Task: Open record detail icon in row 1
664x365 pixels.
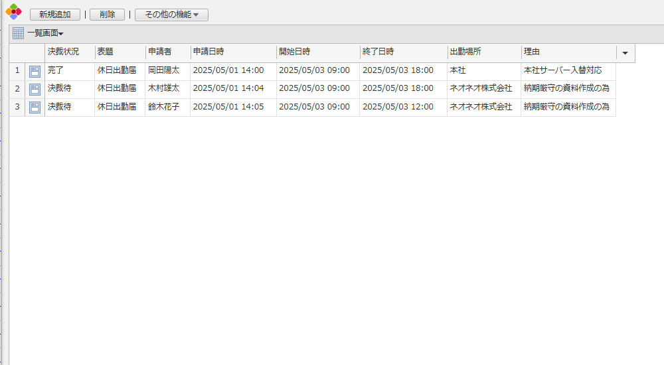Action: pos(35,71)
